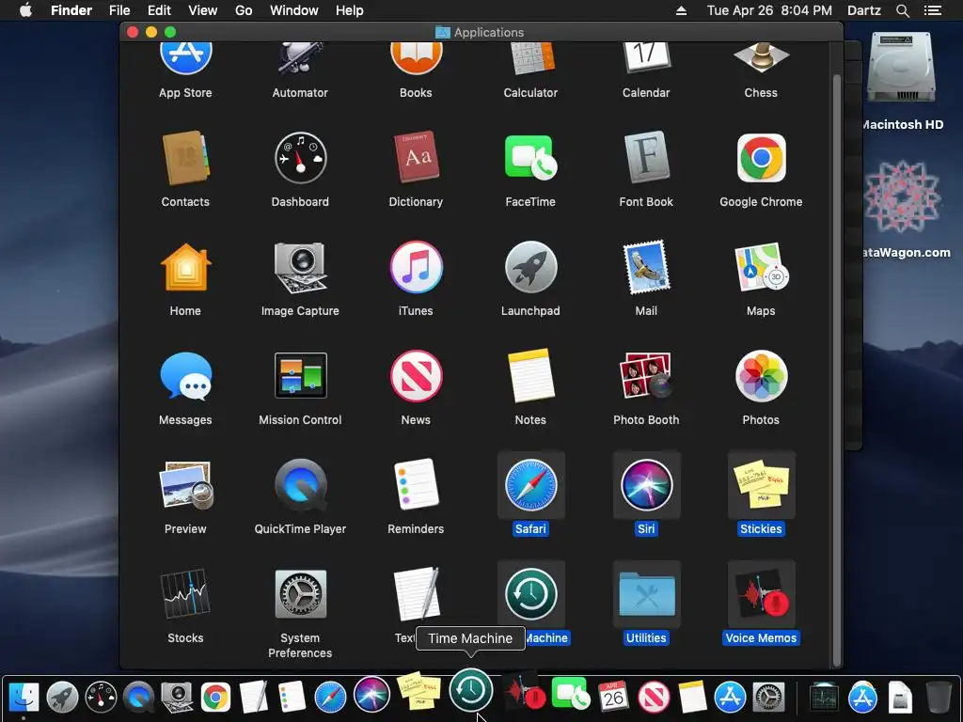
Task: Select the Maps app icon
Action: coord(761,267)
